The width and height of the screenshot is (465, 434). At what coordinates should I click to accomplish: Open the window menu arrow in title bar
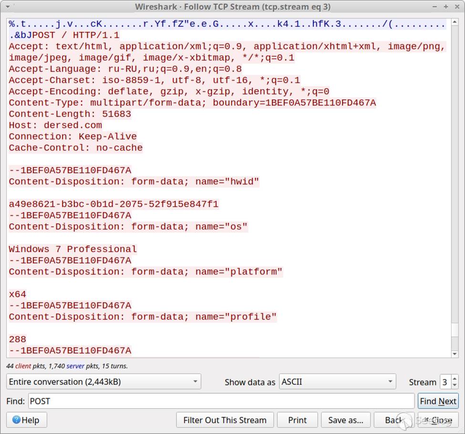tap(8, 7)
